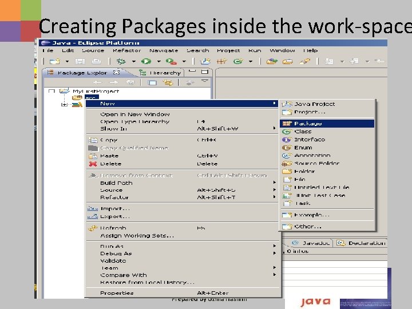
Task: Select Package in the New submenu
Action: (327, 124)
